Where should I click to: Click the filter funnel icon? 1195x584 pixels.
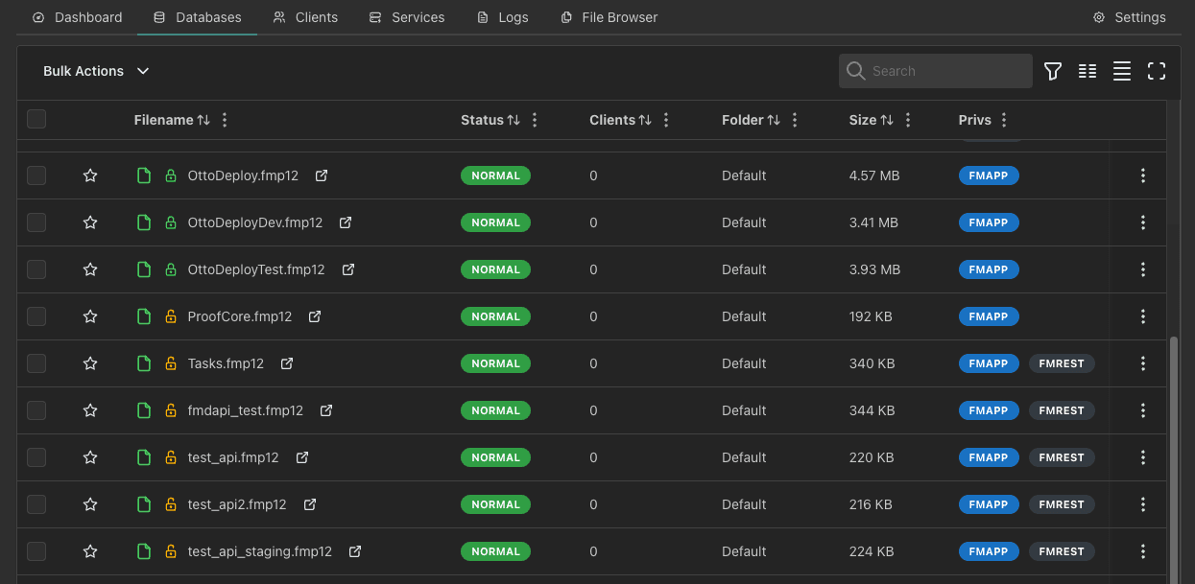1053,71
